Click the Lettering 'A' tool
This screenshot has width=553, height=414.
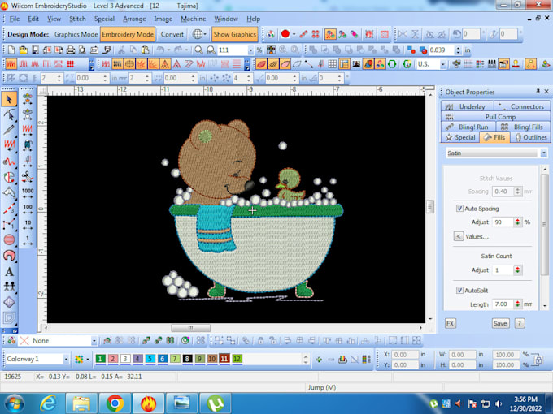9,271
